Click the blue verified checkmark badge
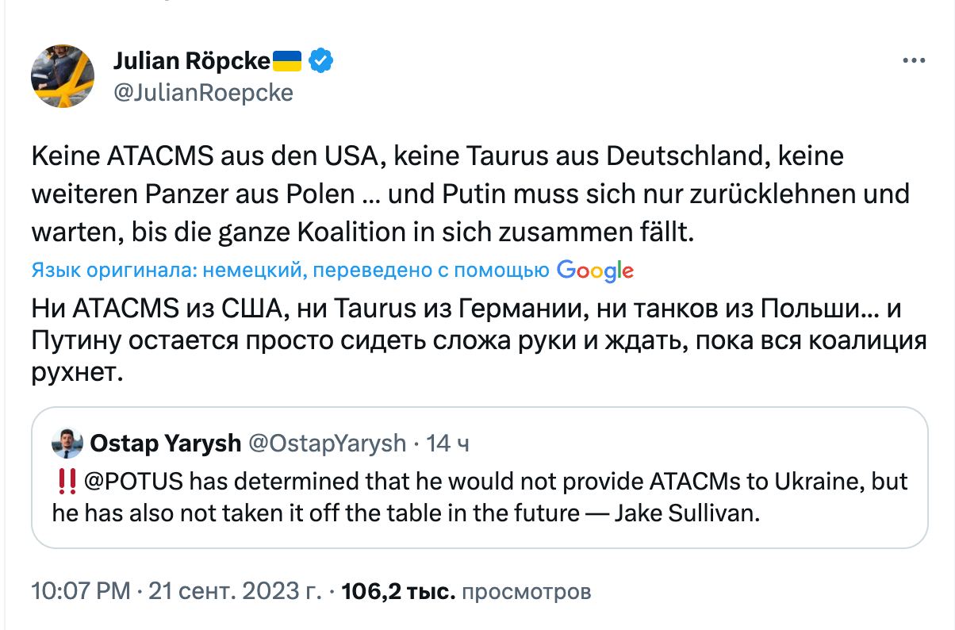The width and height of the screenshot is (955, 630). click(320, 60)
